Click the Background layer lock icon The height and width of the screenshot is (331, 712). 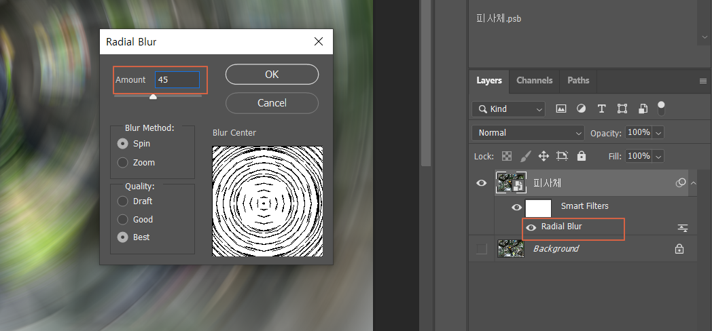point(679,249)
